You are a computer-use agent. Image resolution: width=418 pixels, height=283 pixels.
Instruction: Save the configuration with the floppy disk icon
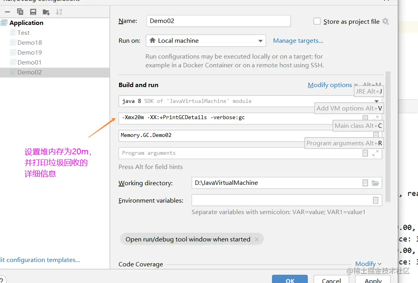(x=33, y=12)
